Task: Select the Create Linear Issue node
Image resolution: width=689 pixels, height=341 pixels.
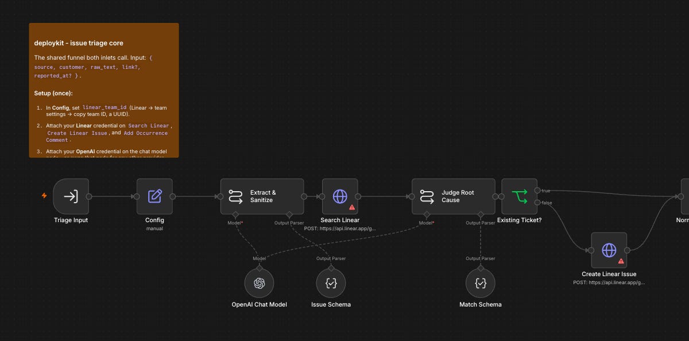Action: [609, 250]
